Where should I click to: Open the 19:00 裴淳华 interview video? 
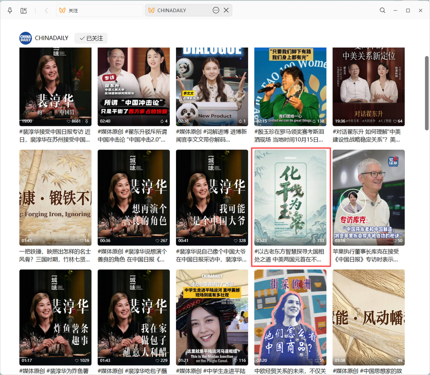click(x=55, y=87)
